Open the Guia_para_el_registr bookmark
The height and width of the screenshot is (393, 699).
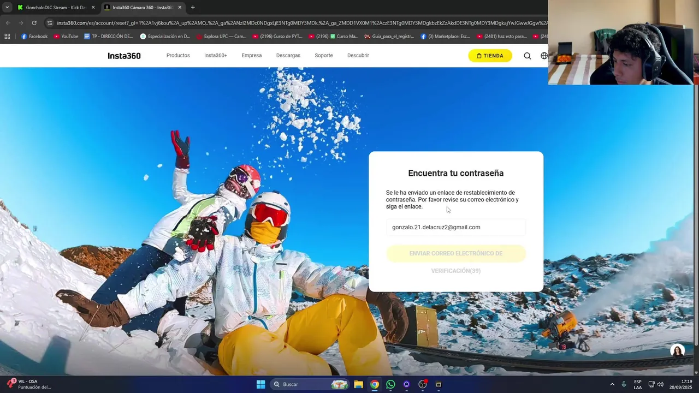(x=389, y=37)
